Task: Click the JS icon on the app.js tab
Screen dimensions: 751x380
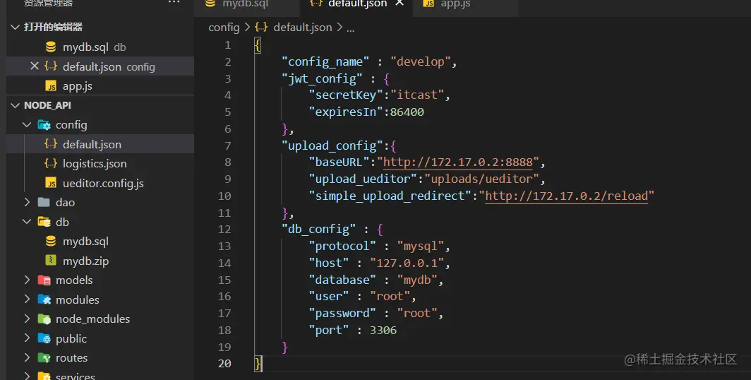Action: 428,4
